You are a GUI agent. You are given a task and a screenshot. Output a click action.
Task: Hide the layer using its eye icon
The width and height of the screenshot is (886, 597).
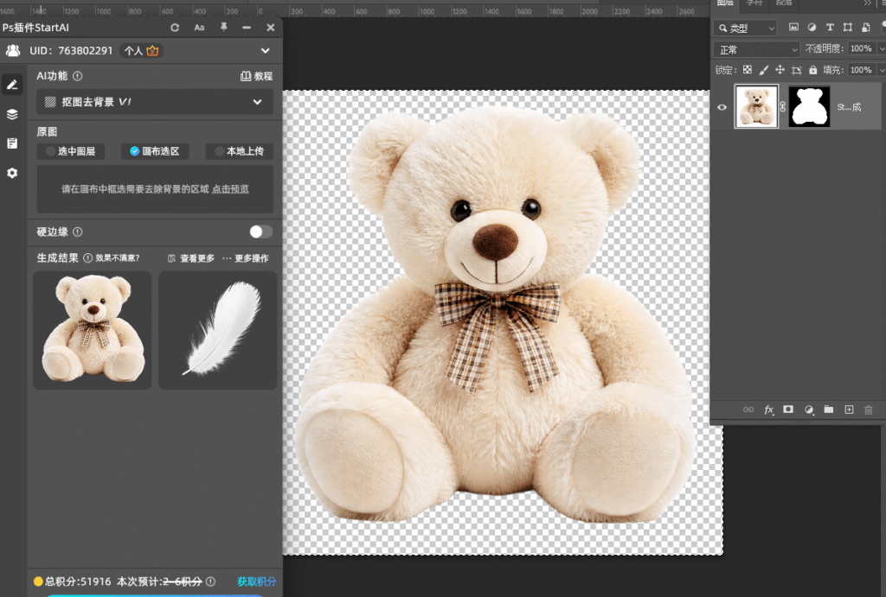tap(722, 107)
